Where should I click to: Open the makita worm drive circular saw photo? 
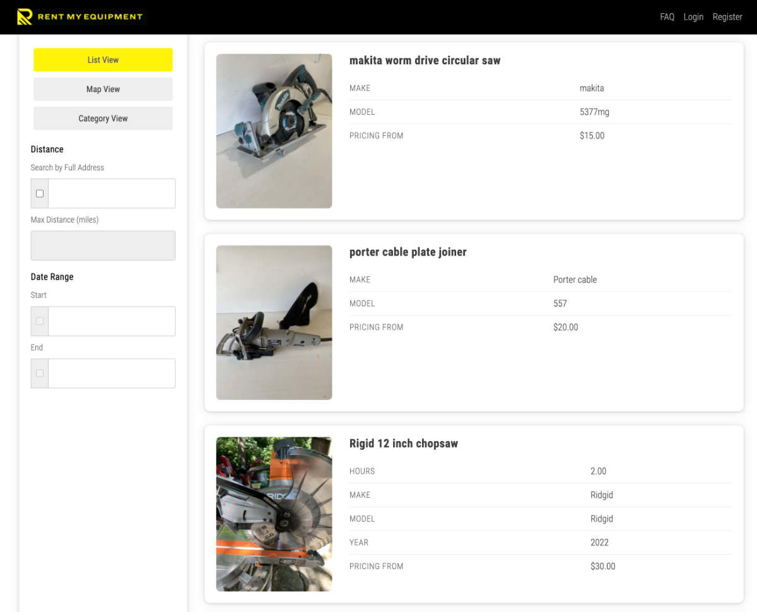pyautogui.click(x=274, y=131)
